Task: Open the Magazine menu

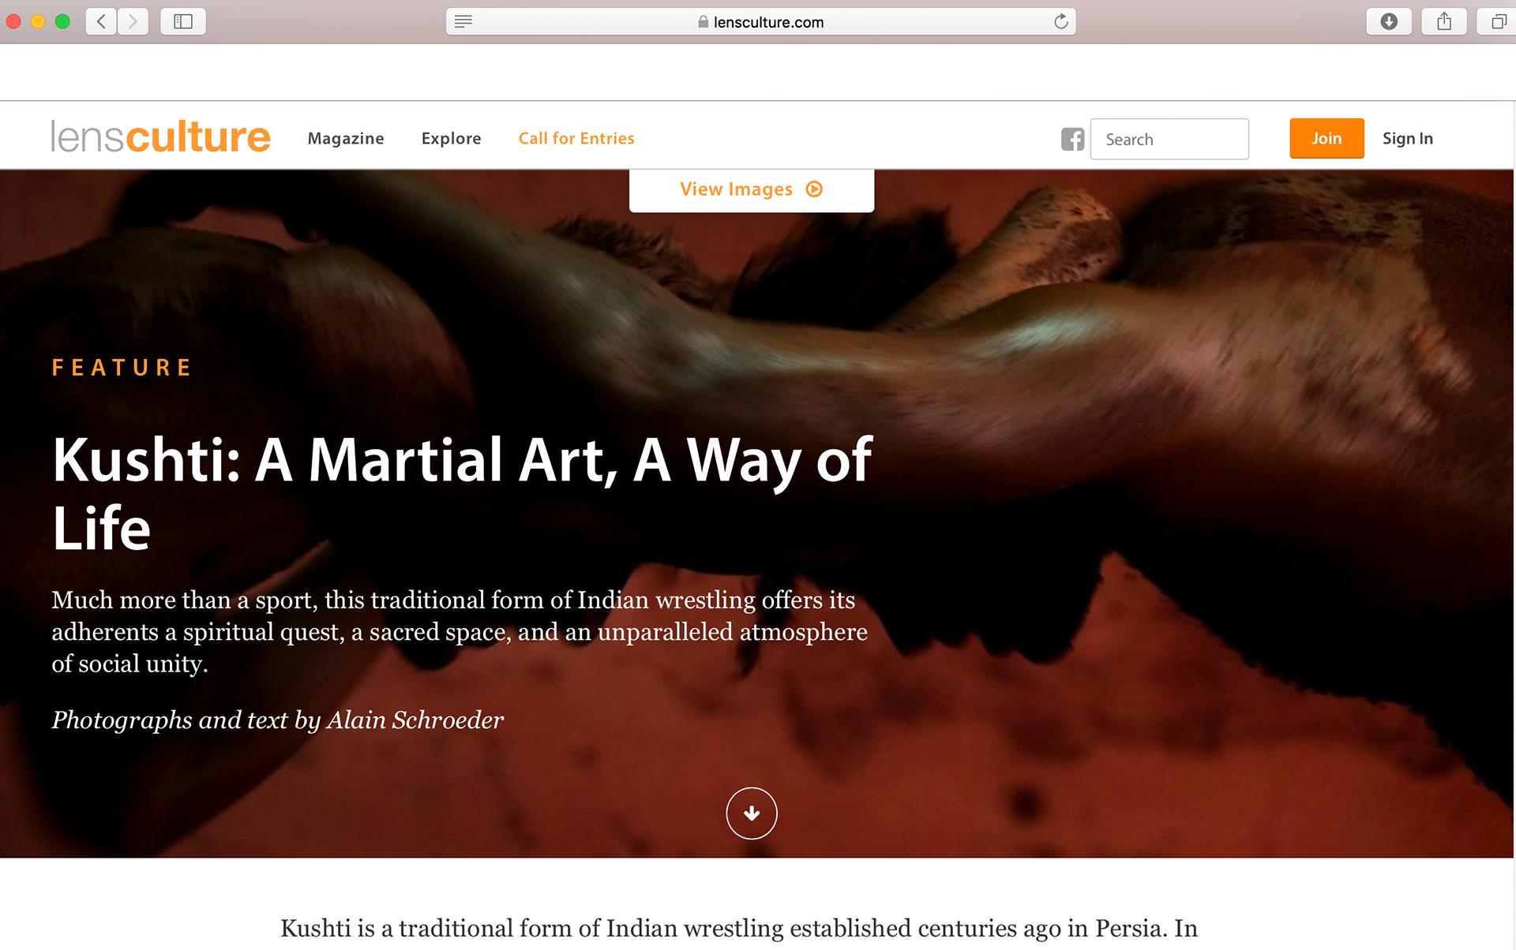Action: click(x=346, y=139)
